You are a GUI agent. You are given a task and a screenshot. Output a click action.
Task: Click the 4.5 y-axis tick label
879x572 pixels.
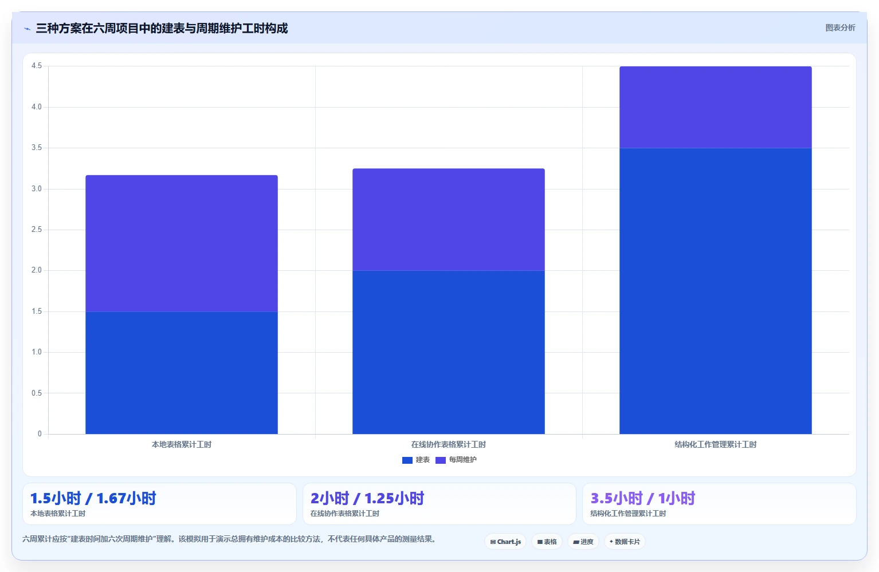coord(37,66)
